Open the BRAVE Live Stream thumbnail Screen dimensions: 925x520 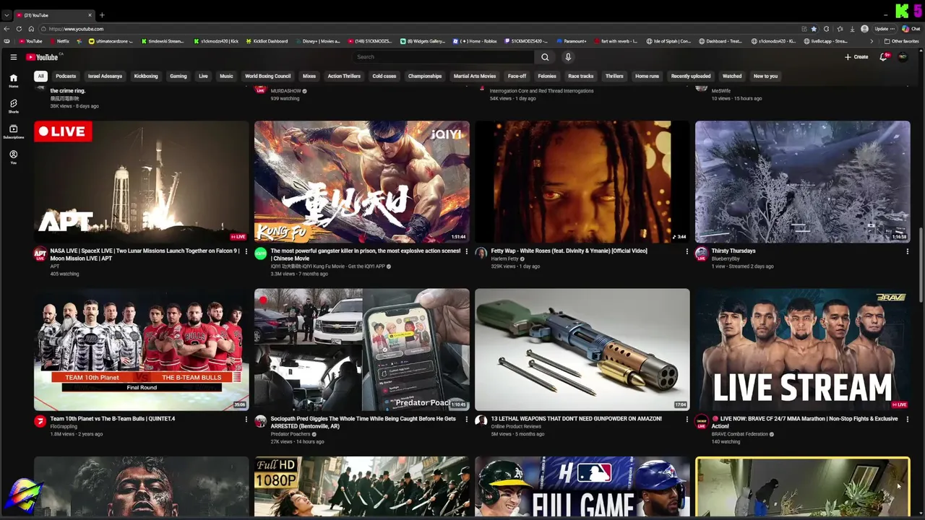tap(803, 350)
